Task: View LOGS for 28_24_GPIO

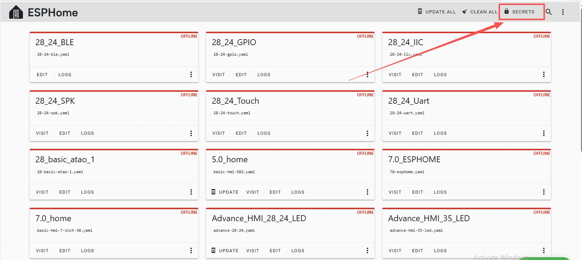Action: click(x=264, y=75)
